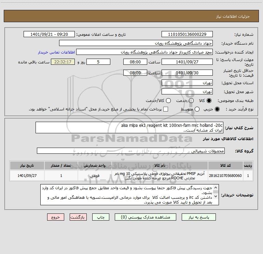Click the شماره نیاز number field
This screenshot has height=254, width=263.
187,34
